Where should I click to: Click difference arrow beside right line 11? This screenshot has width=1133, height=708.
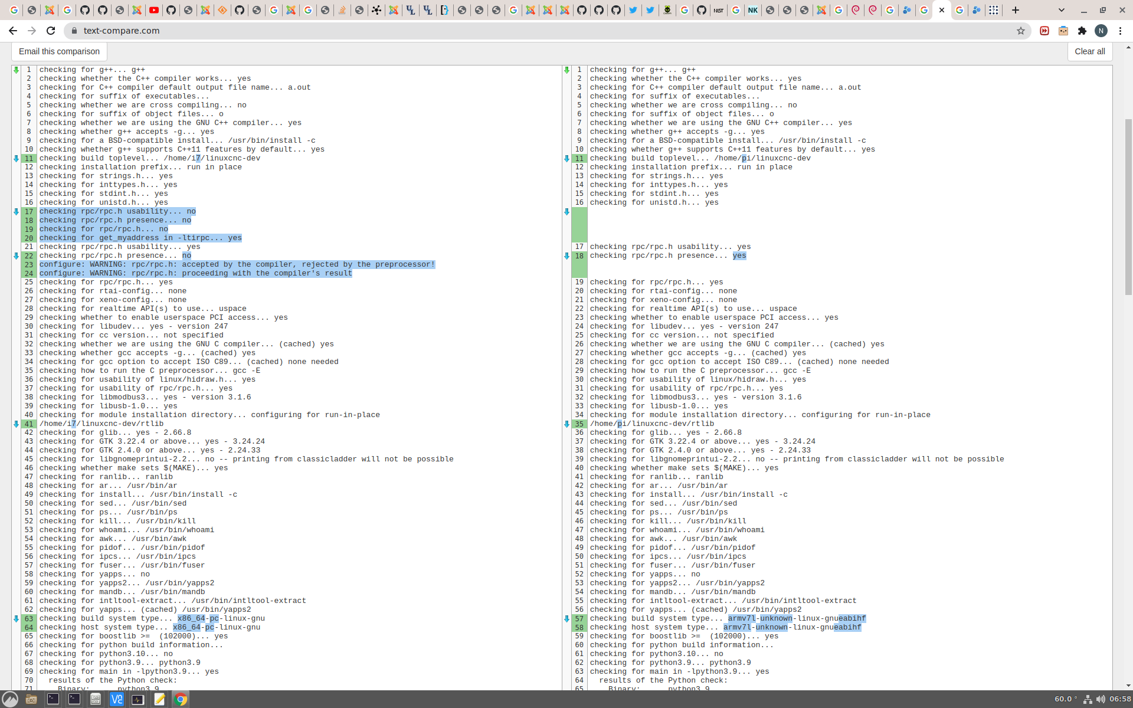(566, 158)
